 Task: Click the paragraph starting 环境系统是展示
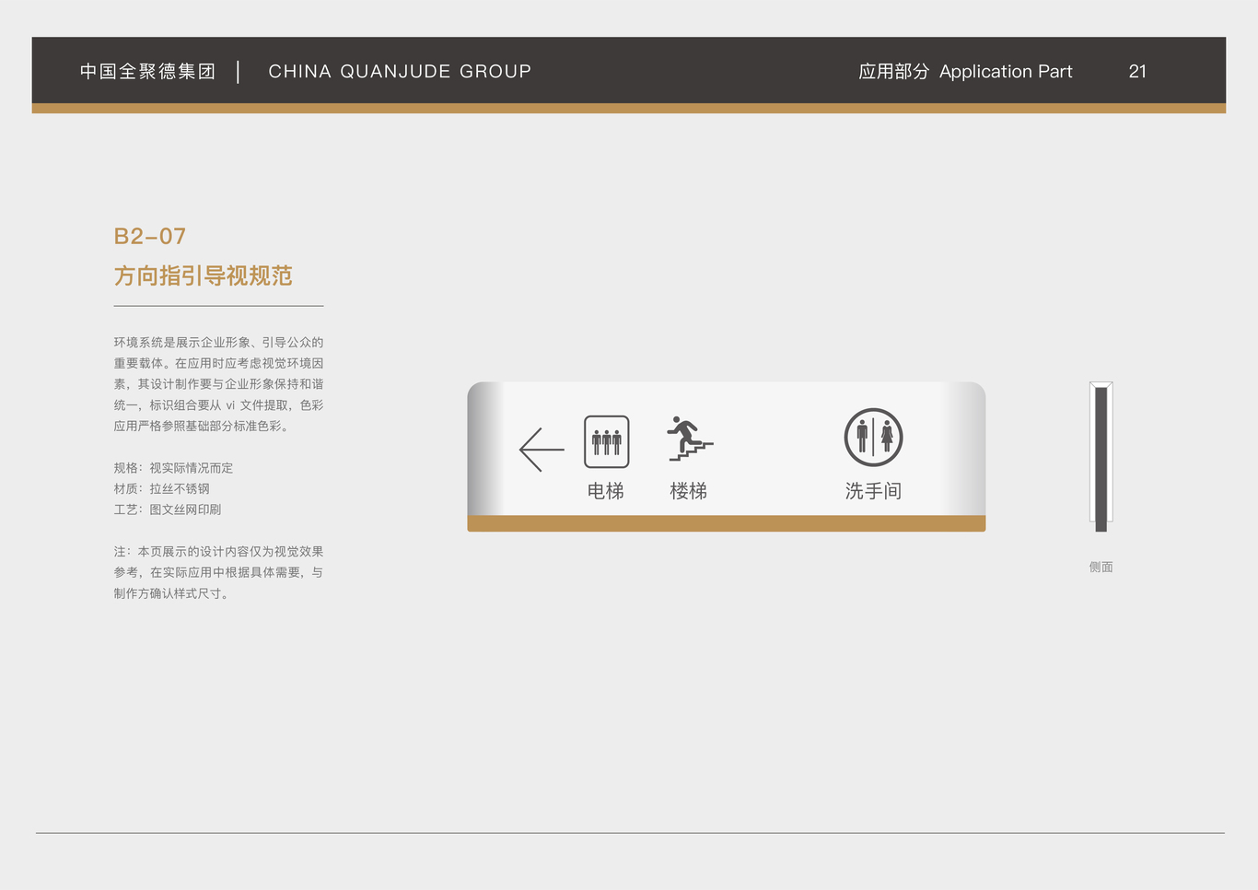coord(218,384)
